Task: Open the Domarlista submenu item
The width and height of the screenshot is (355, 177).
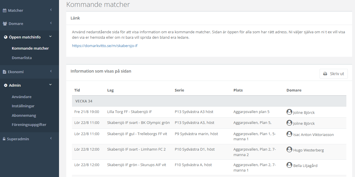Action: click(x=22, y=58)
